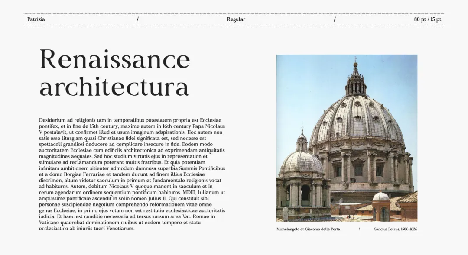Screen dimensions: 468x255
Task: Click the "Sanctus Petrus, 1506-1626" caption
Action: pos(396,229)
